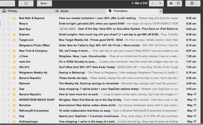The height and width of the screenshot is (125, 203).
Task: Go to the older page arrow
Action: coord(160,3)
